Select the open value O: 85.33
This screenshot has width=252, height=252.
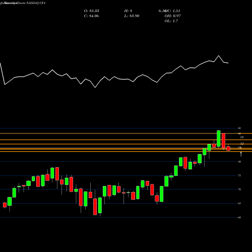point(91,11)
